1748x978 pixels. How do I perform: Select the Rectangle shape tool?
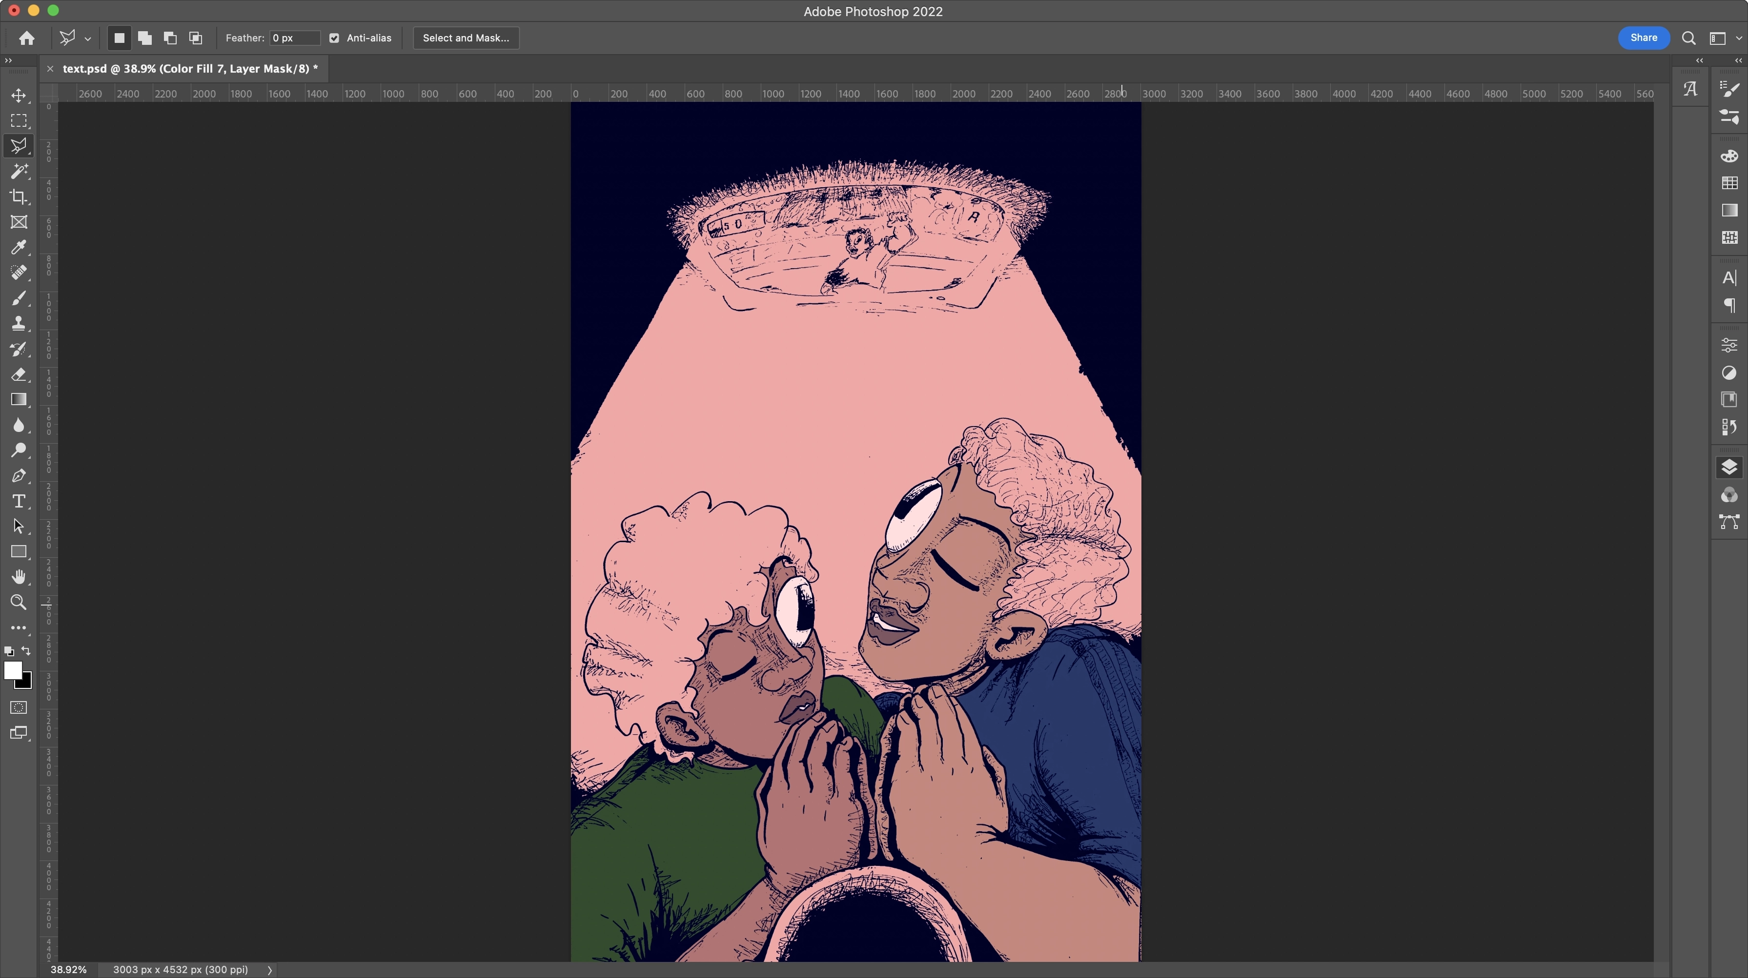[19, 552]
